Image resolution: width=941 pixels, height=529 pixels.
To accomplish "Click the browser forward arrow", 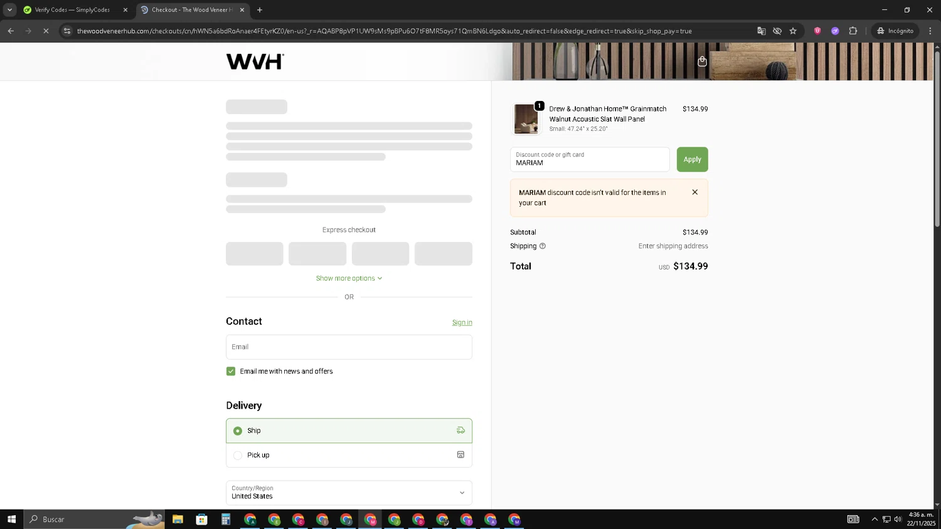I will 28,31.
